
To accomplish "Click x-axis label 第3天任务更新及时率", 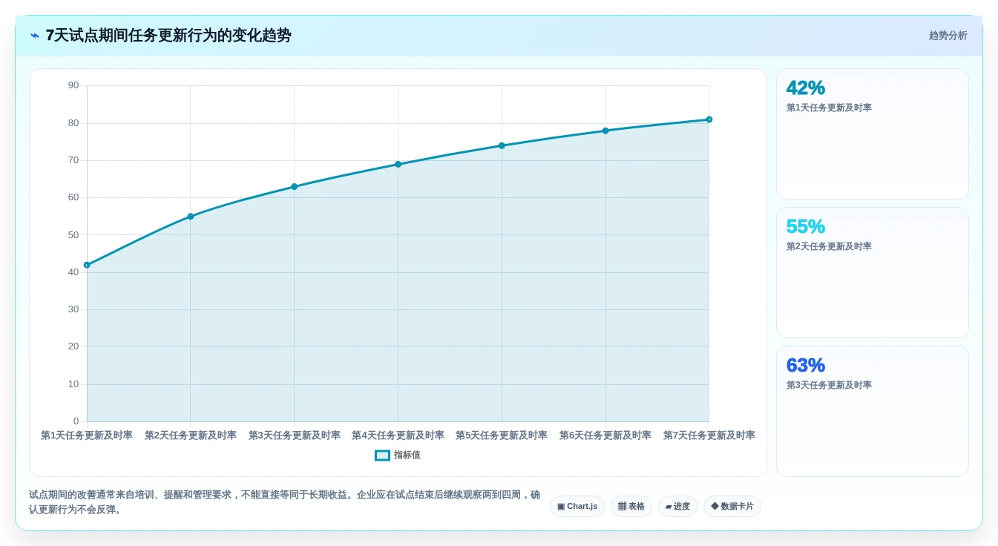I will pyautogui.click(x=295, y=435).
